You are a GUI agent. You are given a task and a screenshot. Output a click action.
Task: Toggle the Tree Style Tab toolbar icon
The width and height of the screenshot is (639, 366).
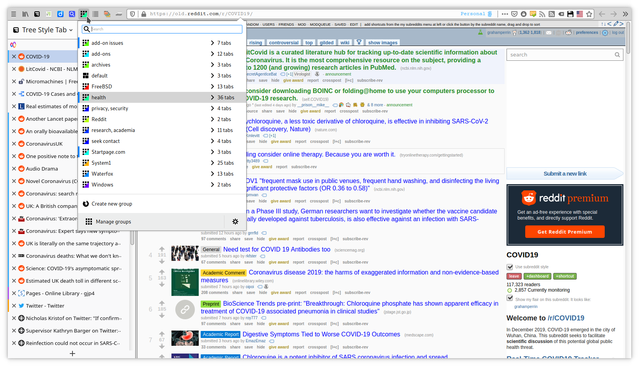pos(37,14)
